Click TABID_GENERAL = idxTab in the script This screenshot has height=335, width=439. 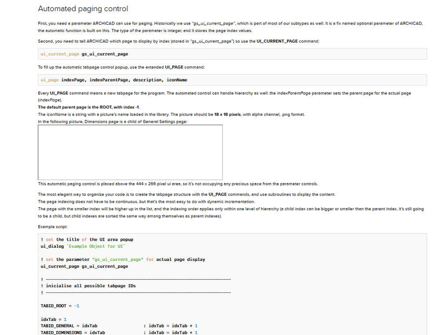[69, 326]
